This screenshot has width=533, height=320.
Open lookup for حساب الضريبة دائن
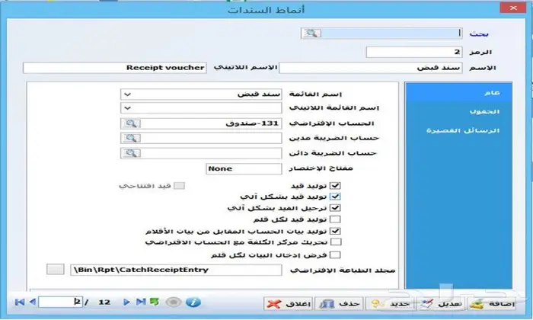coord(131,153)
